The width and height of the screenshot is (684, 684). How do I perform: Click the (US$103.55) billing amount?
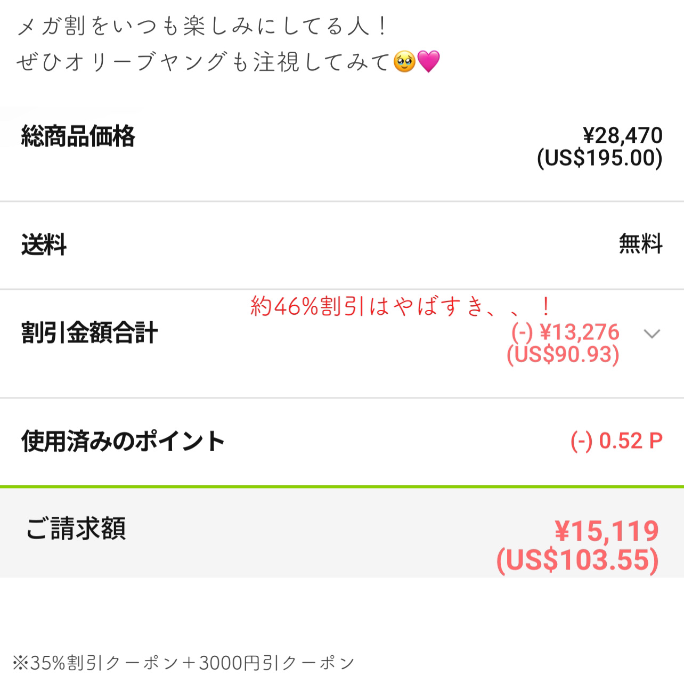pos(577,560)
